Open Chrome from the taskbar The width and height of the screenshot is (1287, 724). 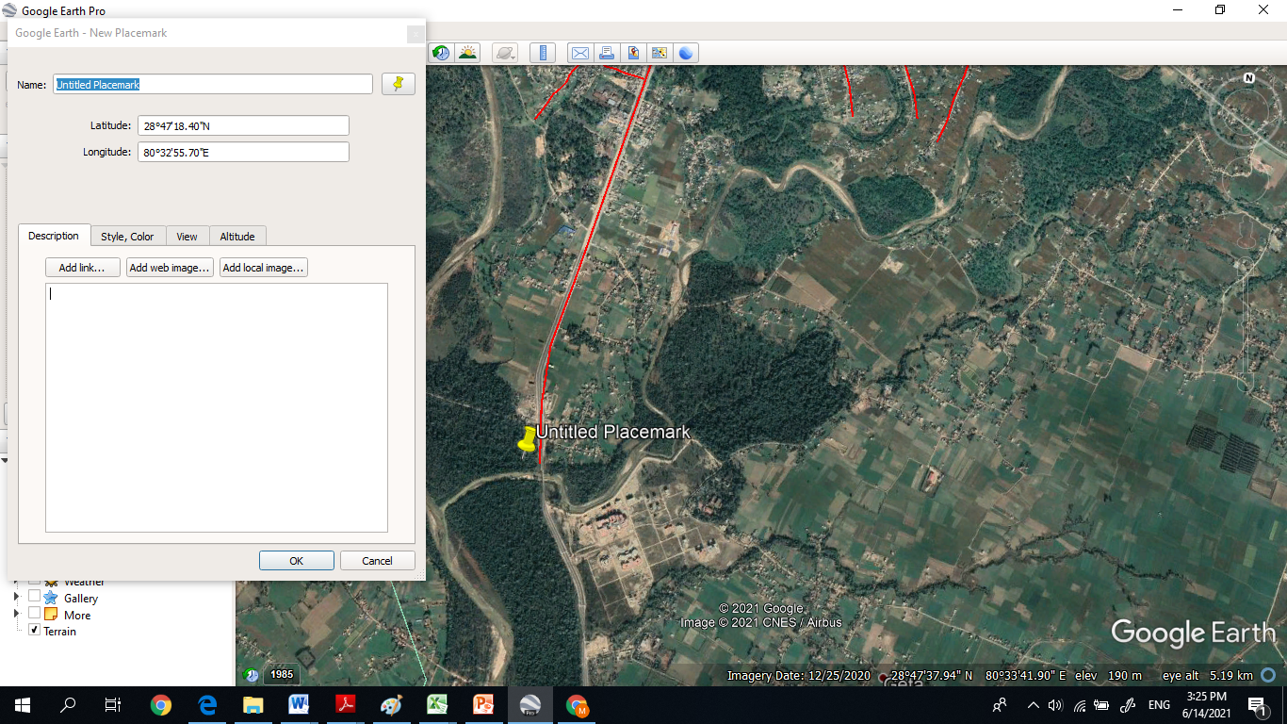coord(161,705)
